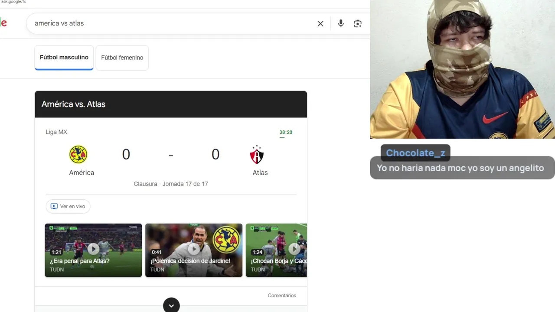This screenshot has width=555, height=312.
Task: Click the Liga MX label
Action: click(x=56, y=132)
